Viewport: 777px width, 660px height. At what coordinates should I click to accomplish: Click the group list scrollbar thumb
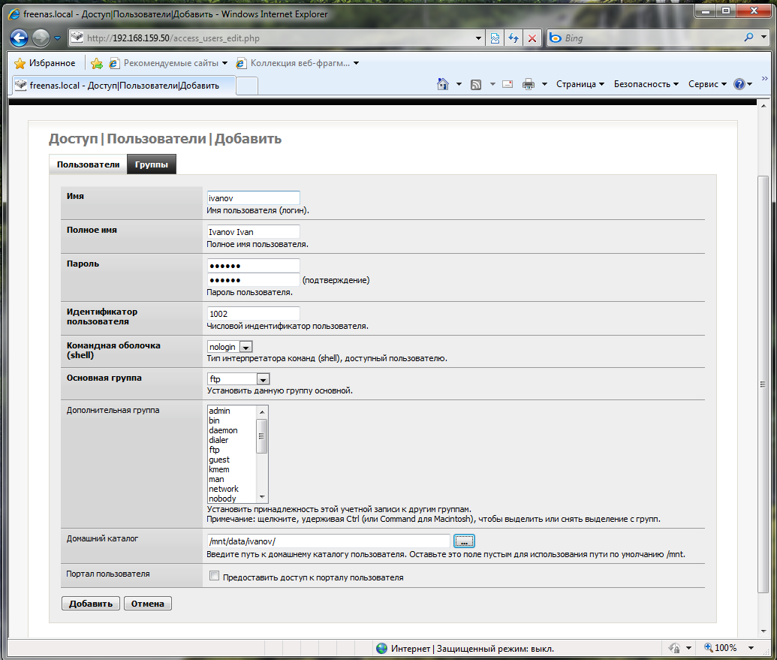(262, 436)
